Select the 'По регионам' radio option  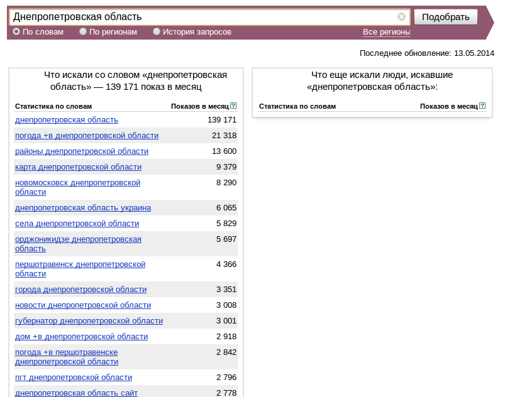(x=83, y=31)
